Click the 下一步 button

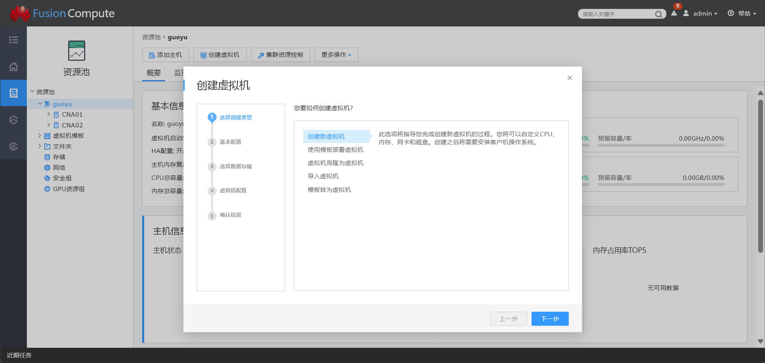pos(550,319)
